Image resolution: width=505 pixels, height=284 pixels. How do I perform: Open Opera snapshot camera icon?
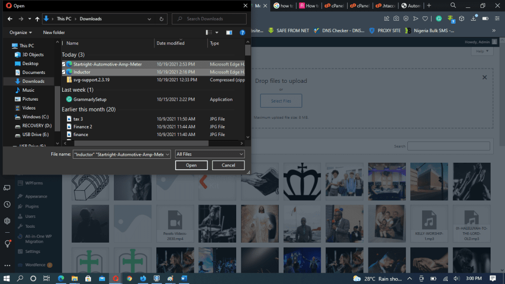[x=396, y=19]
